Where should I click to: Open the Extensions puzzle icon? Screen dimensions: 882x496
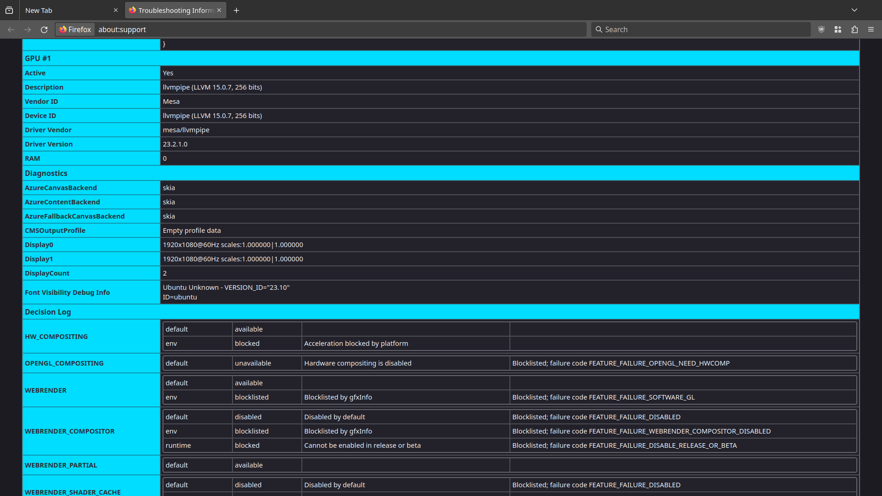pos(854,29)
